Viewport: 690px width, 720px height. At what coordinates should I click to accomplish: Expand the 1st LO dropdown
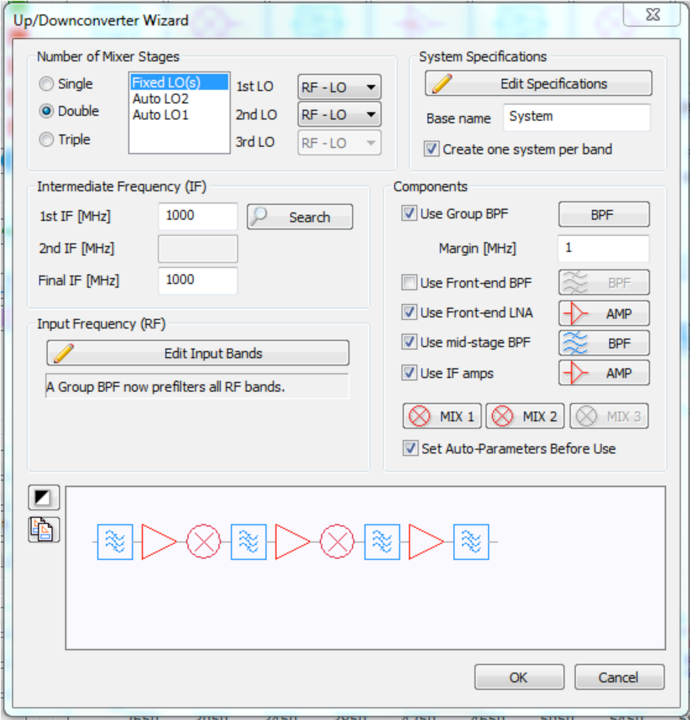[x=339, y=87]
